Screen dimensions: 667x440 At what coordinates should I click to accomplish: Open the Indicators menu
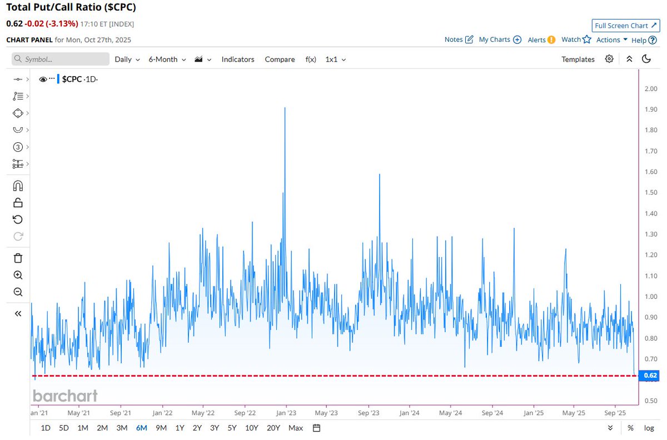click(238, 59)
